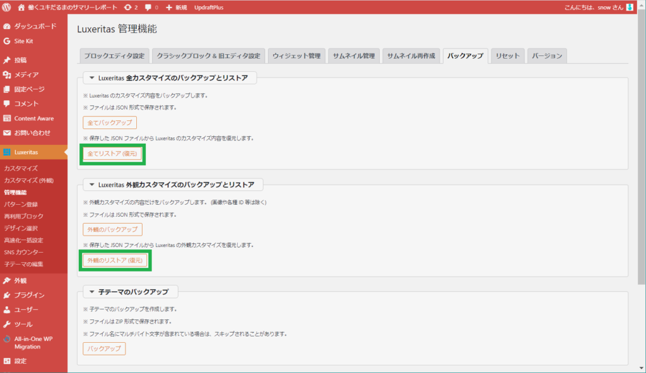Click the ダッシュボード gauge icon
Screen dimensions: 646x373
coord(6,26)
